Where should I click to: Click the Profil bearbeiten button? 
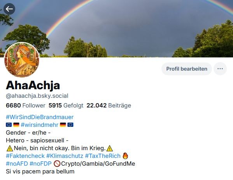coord(187,69)
